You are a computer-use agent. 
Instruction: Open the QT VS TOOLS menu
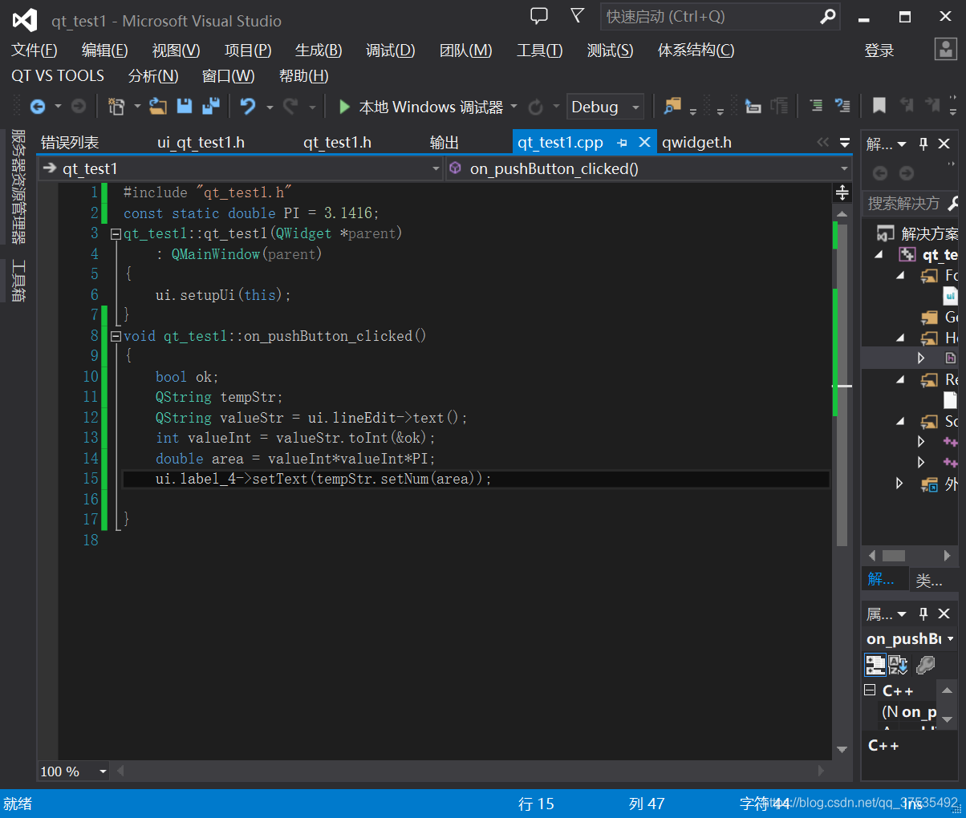(58, 75)
